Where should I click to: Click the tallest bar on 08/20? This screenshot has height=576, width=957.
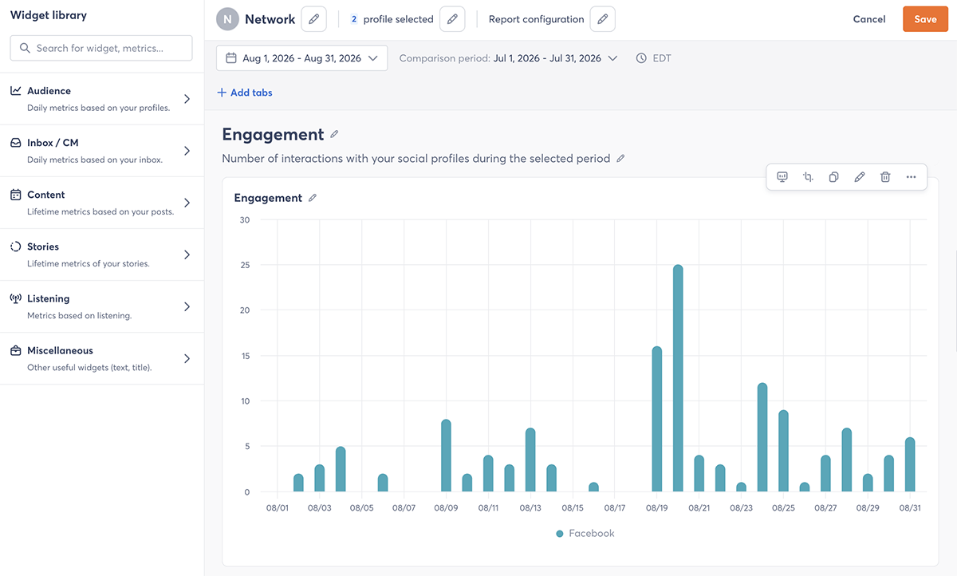tap(678, 378)
